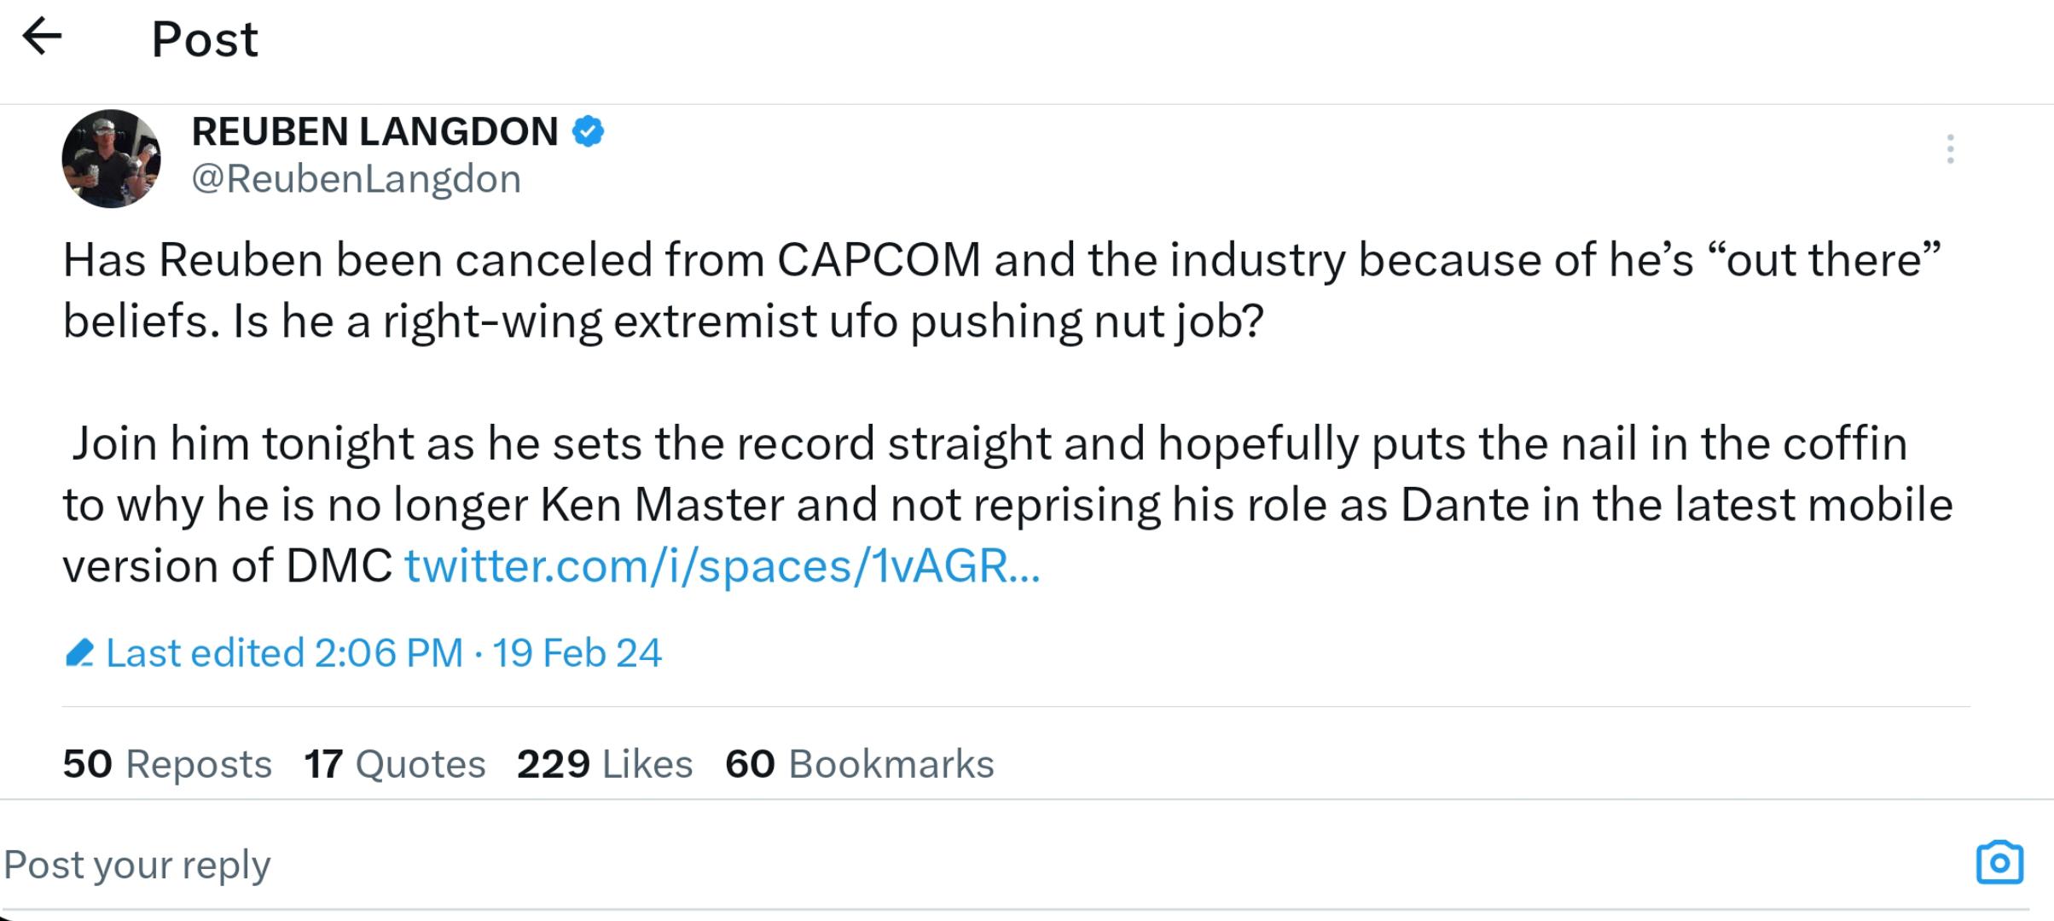Click the back arrow icon
2054x921 pixels.
click(43, 38)
